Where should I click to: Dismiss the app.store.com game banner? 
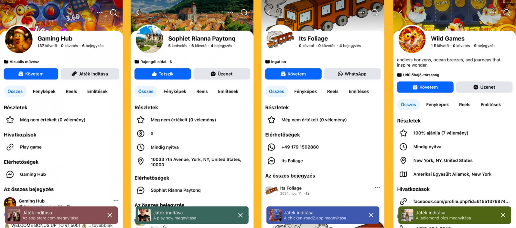pyautogui.click(x=110, y=215)
